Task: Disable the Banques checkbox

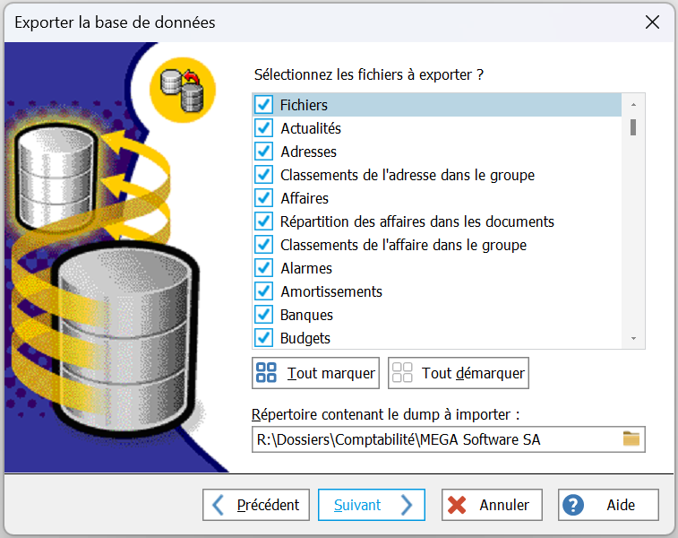Action: coord(264,315)
